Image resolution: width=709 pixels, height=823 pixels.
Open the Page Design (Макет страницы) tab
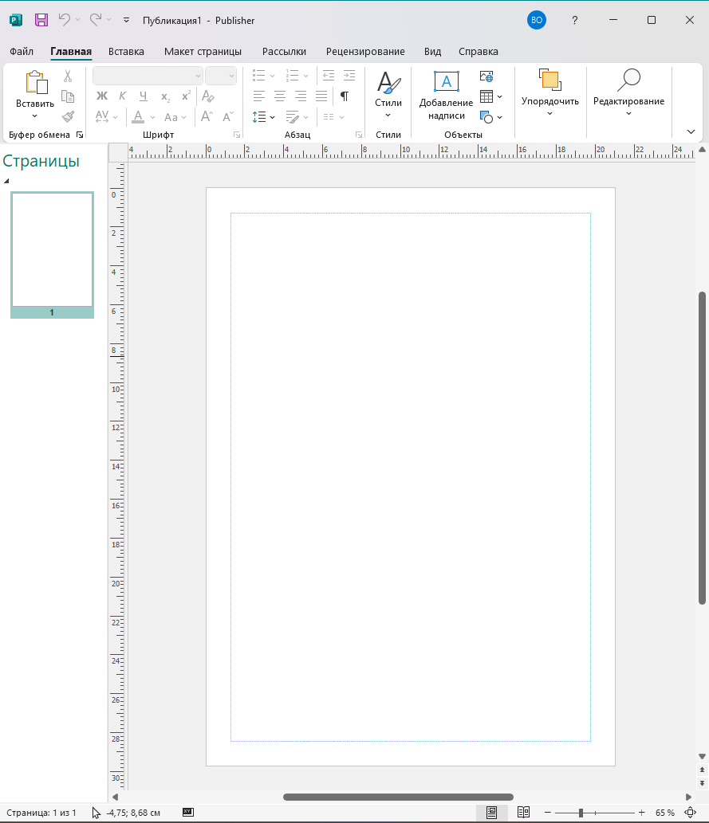pos(203,52)
